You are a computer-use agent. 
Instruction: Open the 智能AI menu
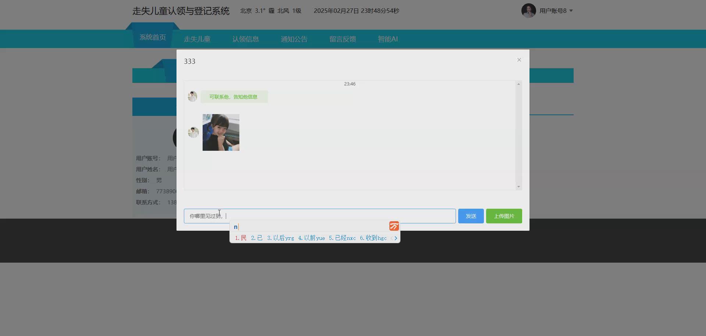tap(388, 39)
